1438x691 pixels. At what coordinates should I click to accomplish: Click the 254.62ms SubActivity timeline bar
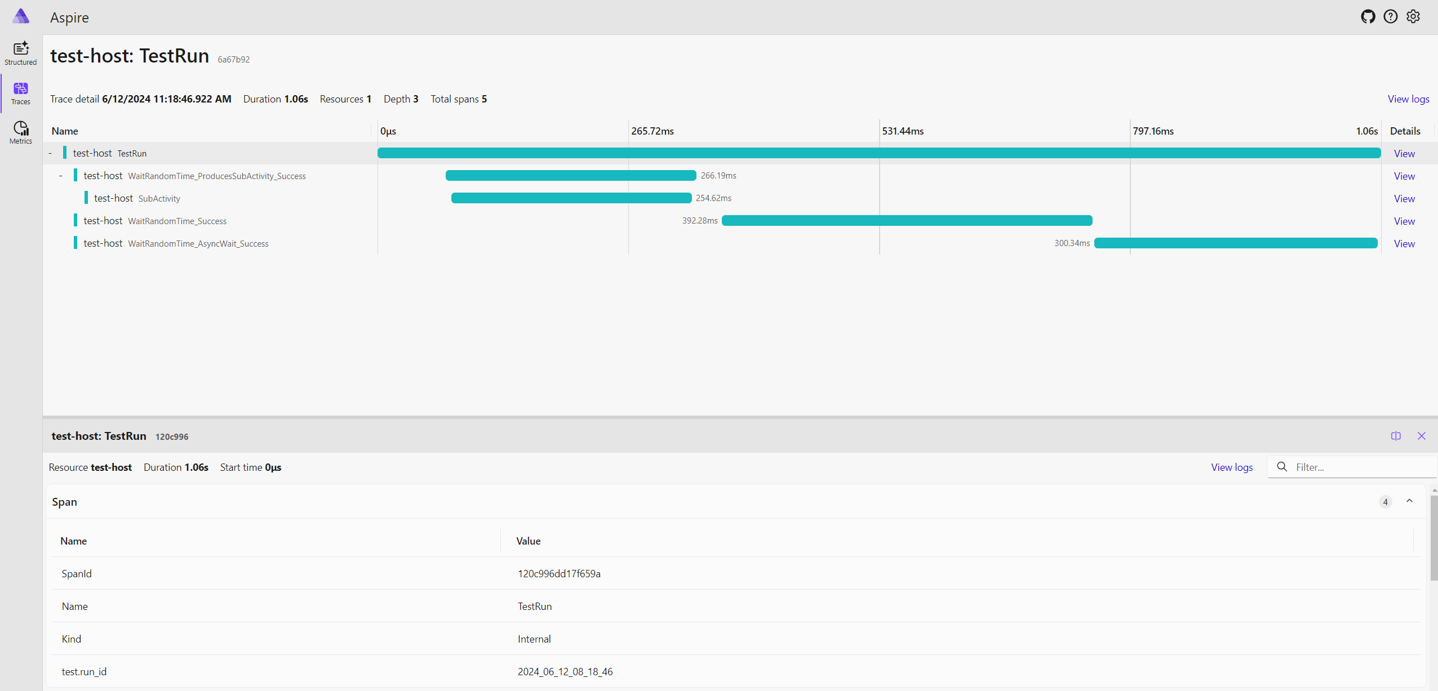pyautogui.click(x=571, y=198)
